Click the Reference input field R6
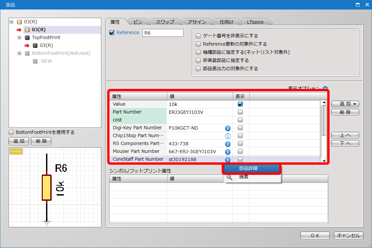The height and width of the screenshot is (248, 372). click(x=162, y=33)
